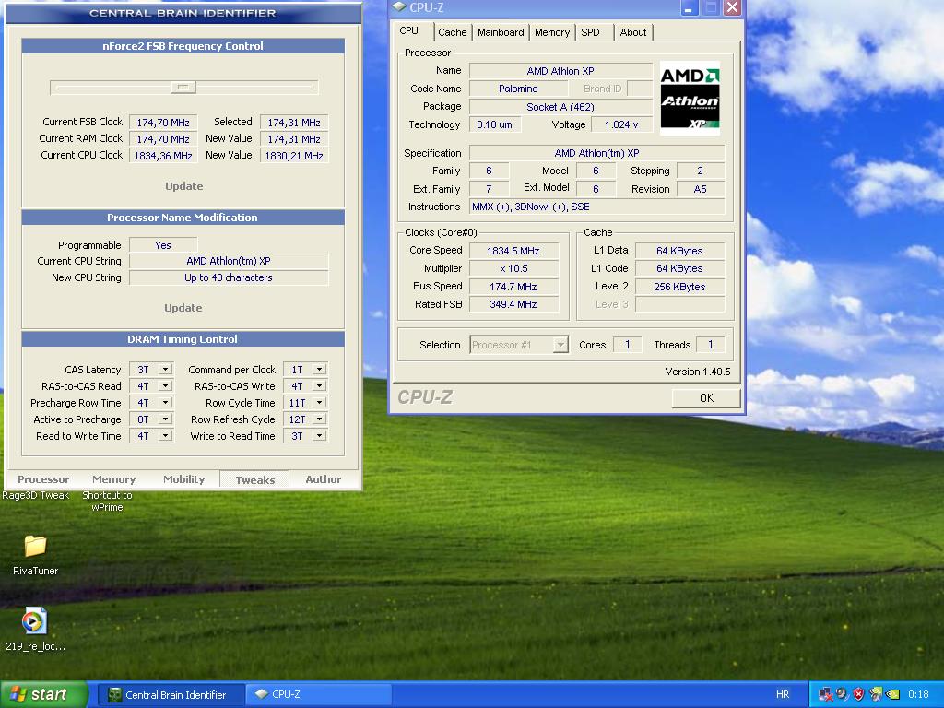Close the CPU-Z window
This screenshot has width=944, height=708.
pyautogui.click(x=731, y=7)
